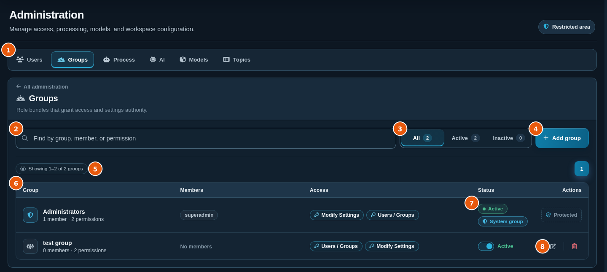Click the Members column header
Viewport: 607px width, 272px height.
coord(192,190)
